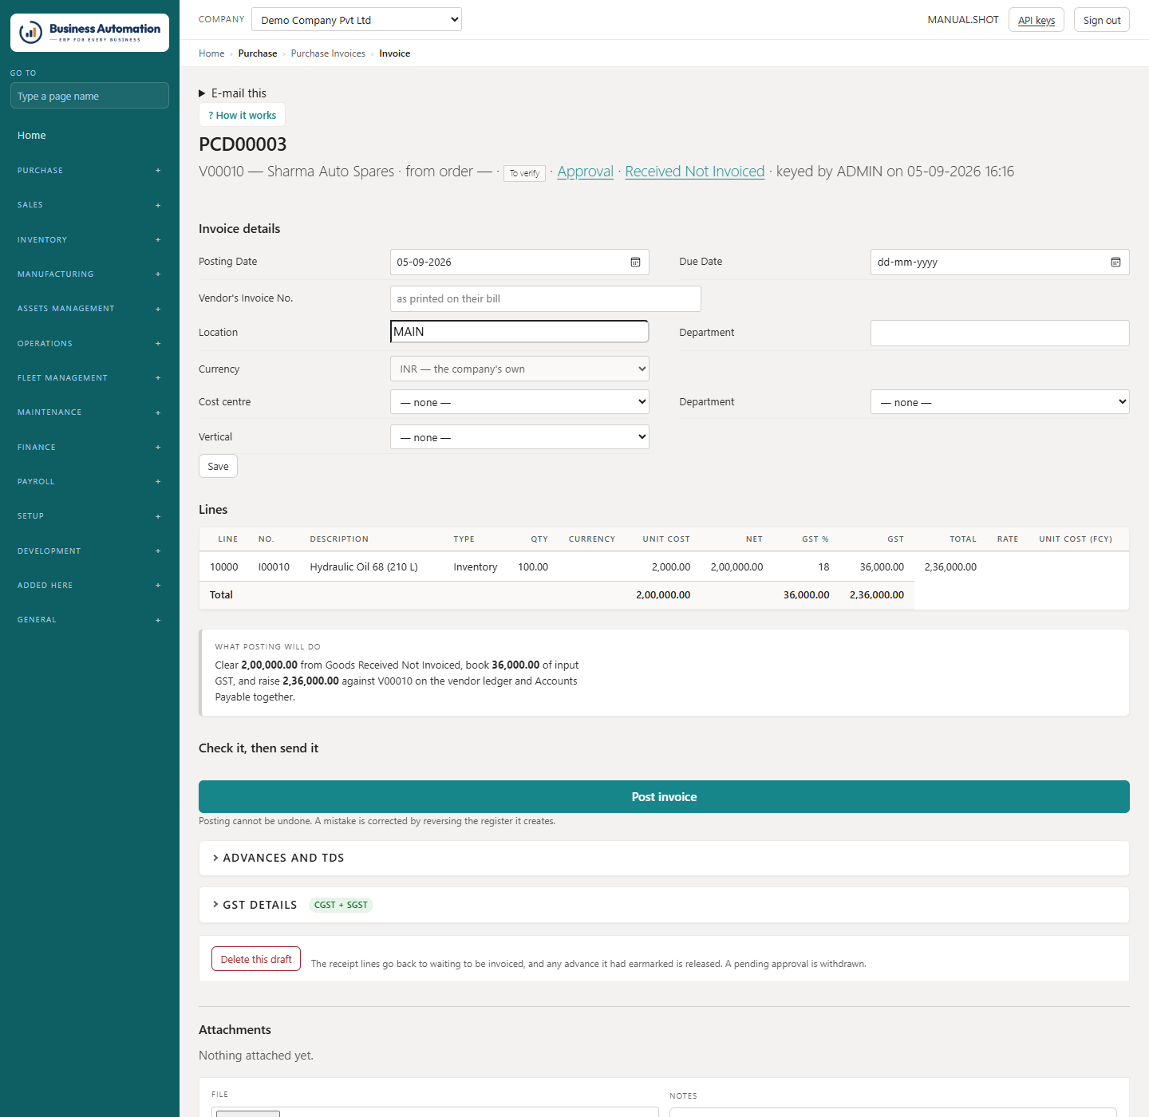The width and height of the screenshot is (1149, 1117).
Task: Open Assets Management menu section
Action: click(x=89, y=309)
